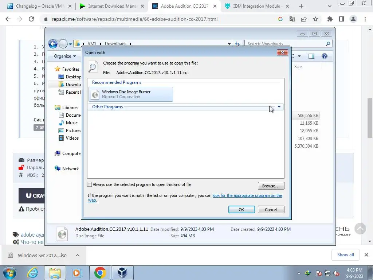Screen dimensions: 373x280
Task: Click the Google icon in the address bar
Action: click(x=280, y=19)
